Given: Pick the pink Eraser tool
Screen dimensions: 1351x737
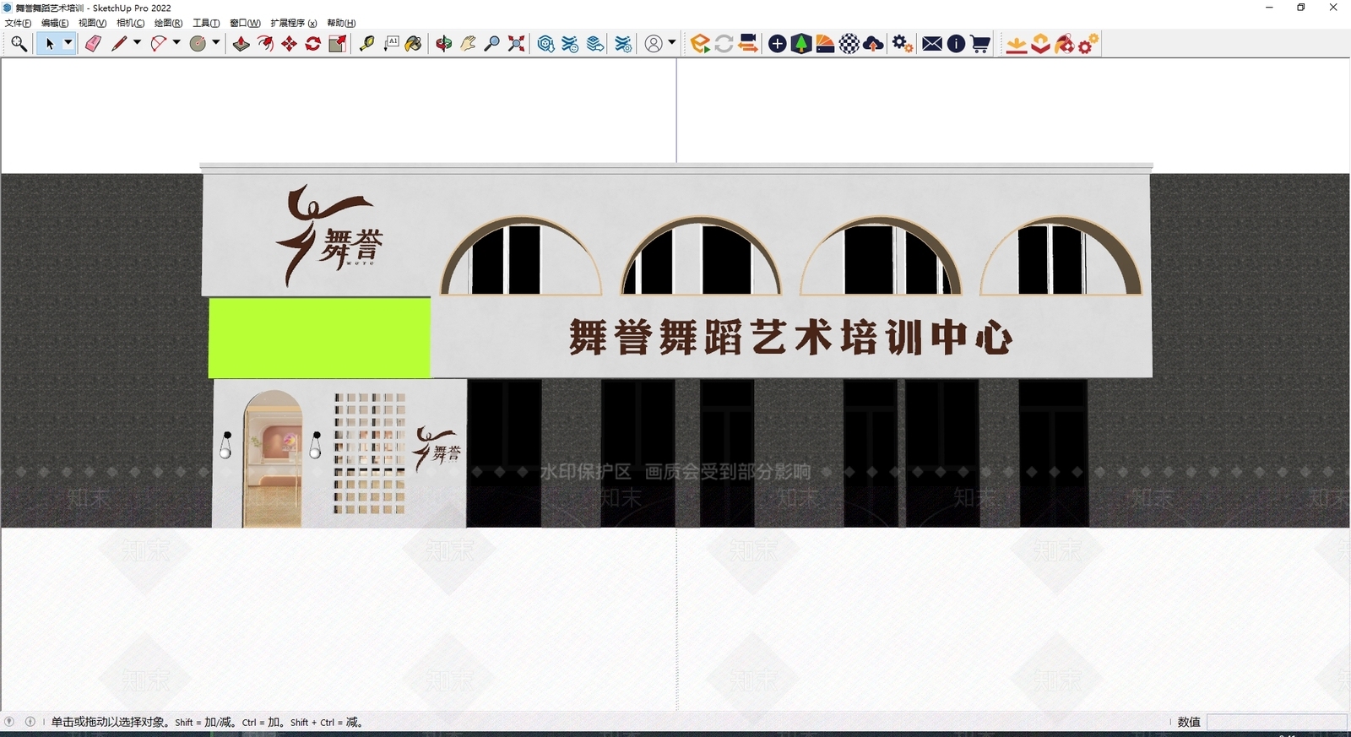Looking at the screenshot, I should (93, 44).
